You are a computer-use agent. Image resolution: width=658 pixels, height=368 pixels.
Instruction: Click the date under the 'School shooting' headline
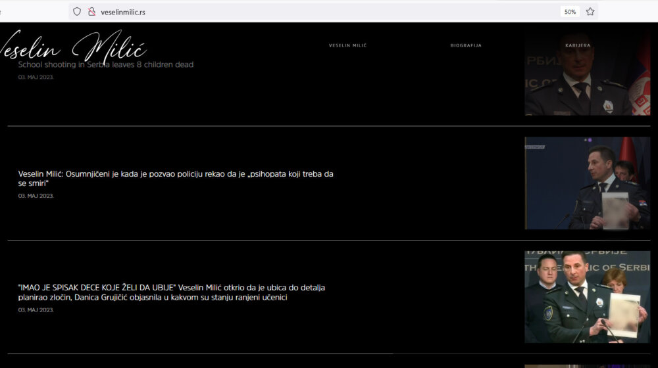coord(36,77)
